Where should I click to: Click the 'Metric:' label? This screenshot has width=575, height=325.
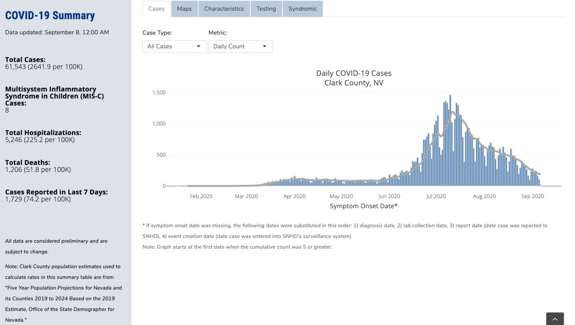point(218,33)
